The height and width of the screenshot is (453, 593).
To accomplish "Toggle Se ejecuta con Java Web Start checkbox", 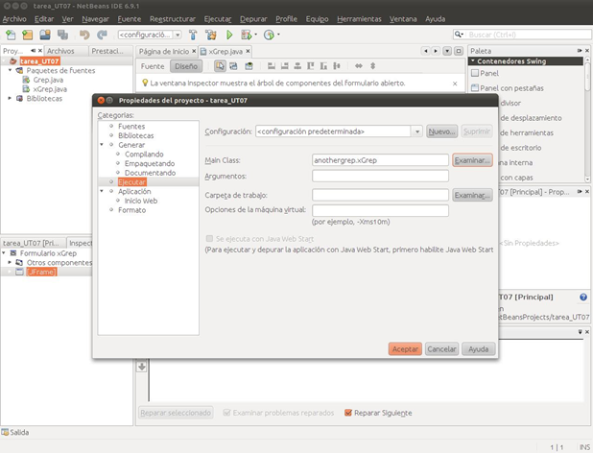I will coord(209,239).
